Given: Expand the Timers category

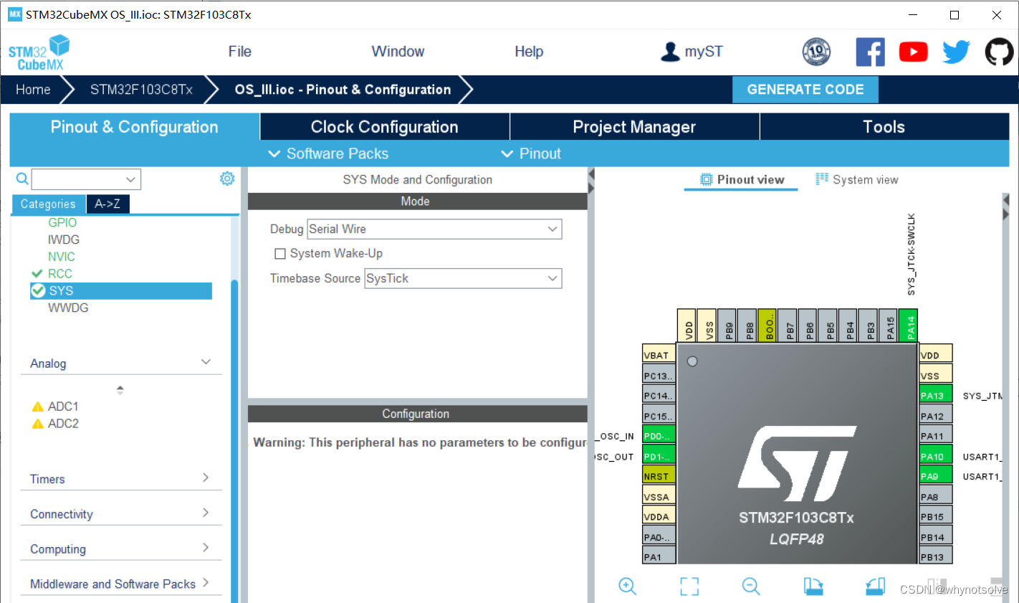Looking at the screenshot, I should [121, 478].
